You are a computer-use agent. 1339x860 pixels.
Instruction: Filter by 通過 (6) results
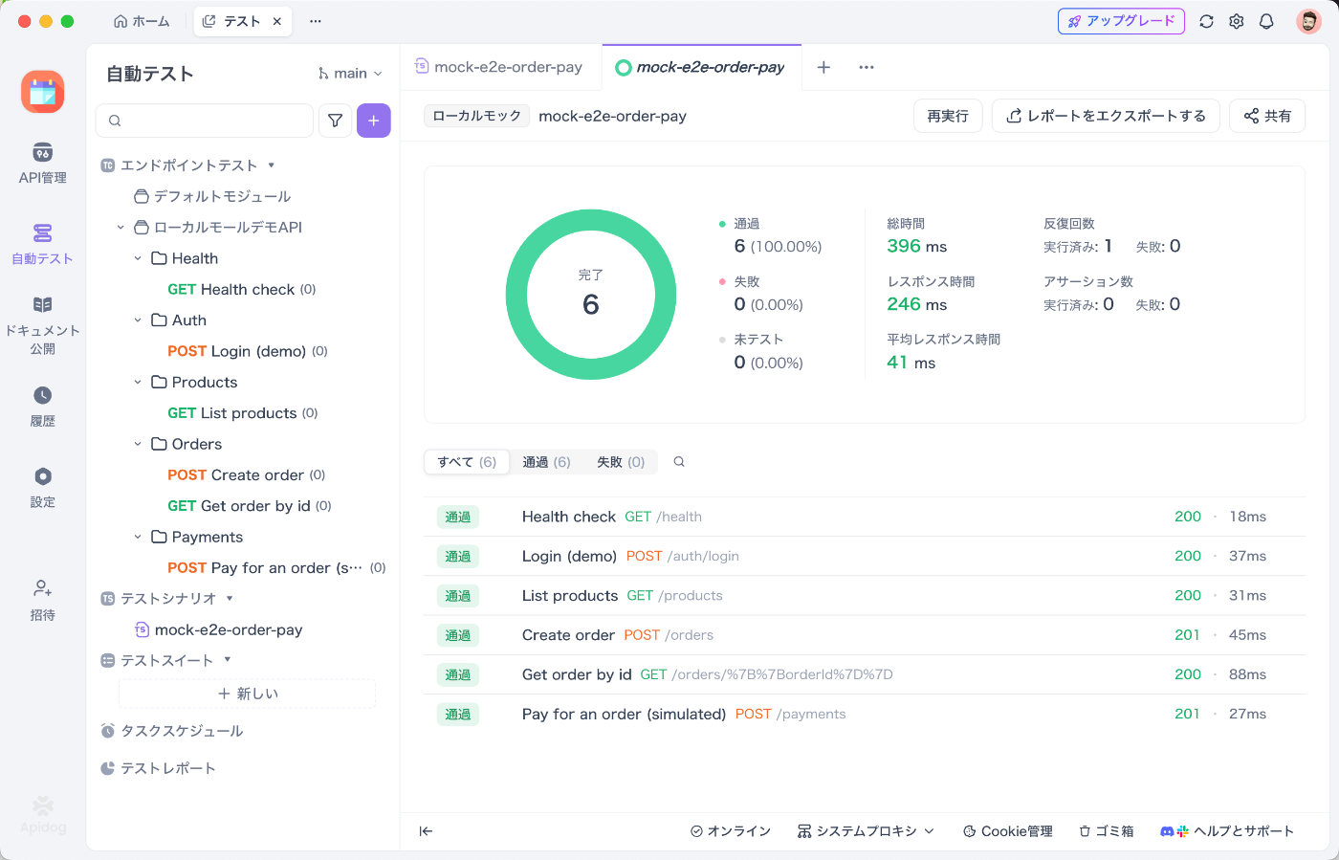tap(546, 462)
